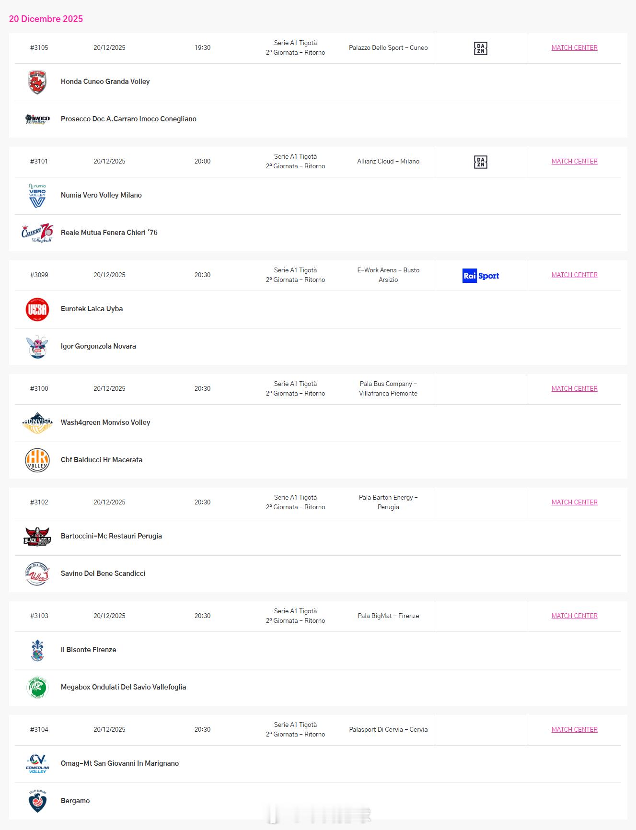Click the Igor Gorgonzola Novara bee logo
Screen dimensions: 636x830
(37, 346)
